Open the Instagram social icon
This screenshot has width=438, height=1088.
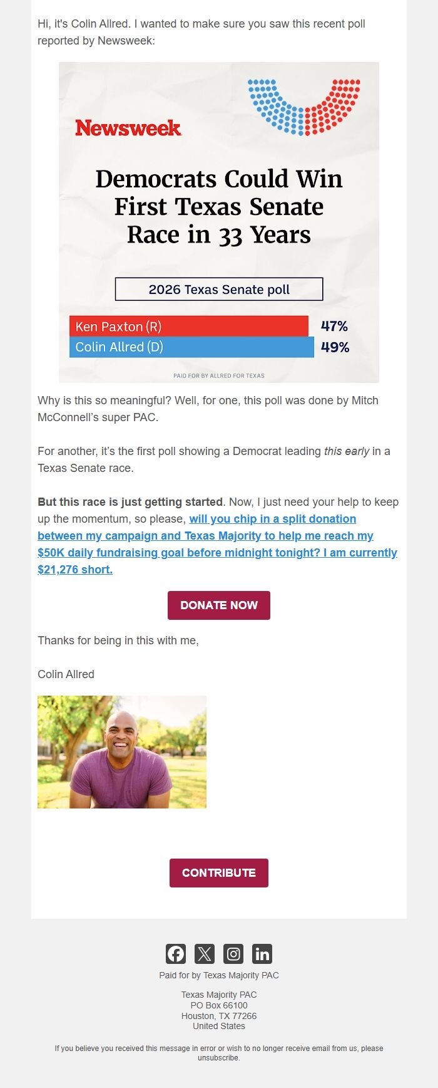(233, 954)
